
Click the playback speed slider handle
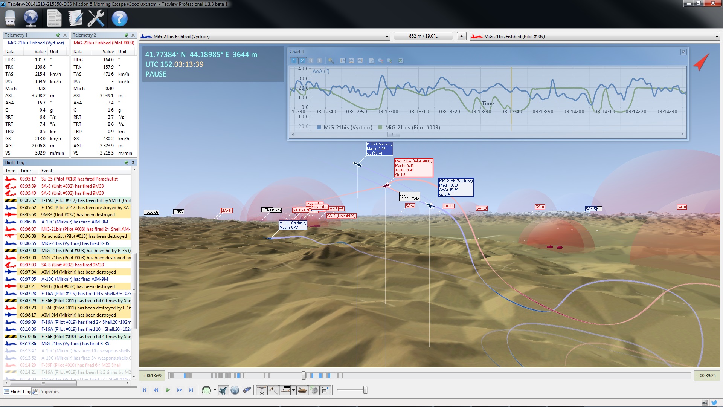pos(365,390)
